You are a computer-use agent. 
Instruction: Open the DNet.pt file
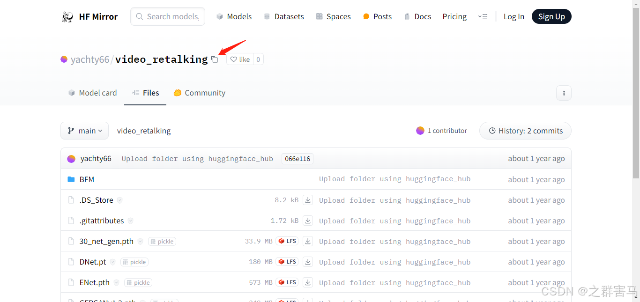tap(93, 262)
